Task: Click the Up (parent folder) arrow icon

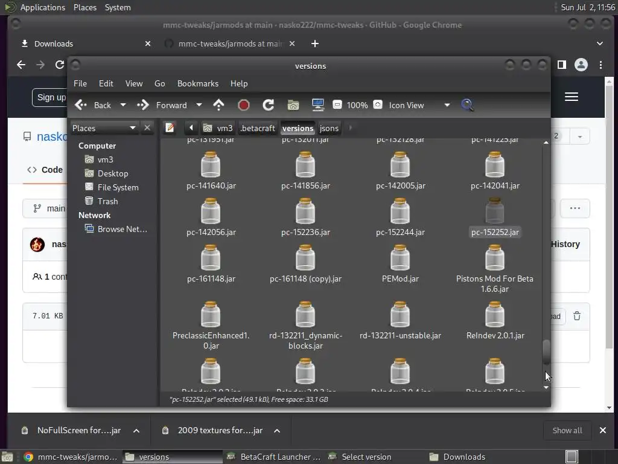Action: [x=218, y=105]
